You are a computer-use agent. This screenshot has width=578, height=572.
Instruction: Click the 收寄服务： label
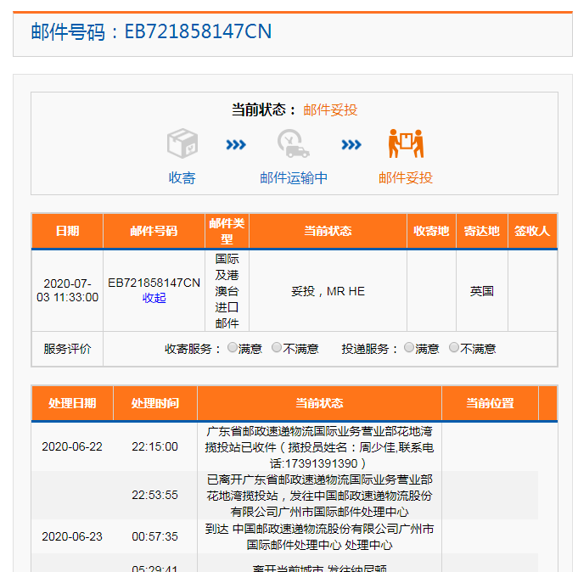pyautogui.click(x=193, y=349)
